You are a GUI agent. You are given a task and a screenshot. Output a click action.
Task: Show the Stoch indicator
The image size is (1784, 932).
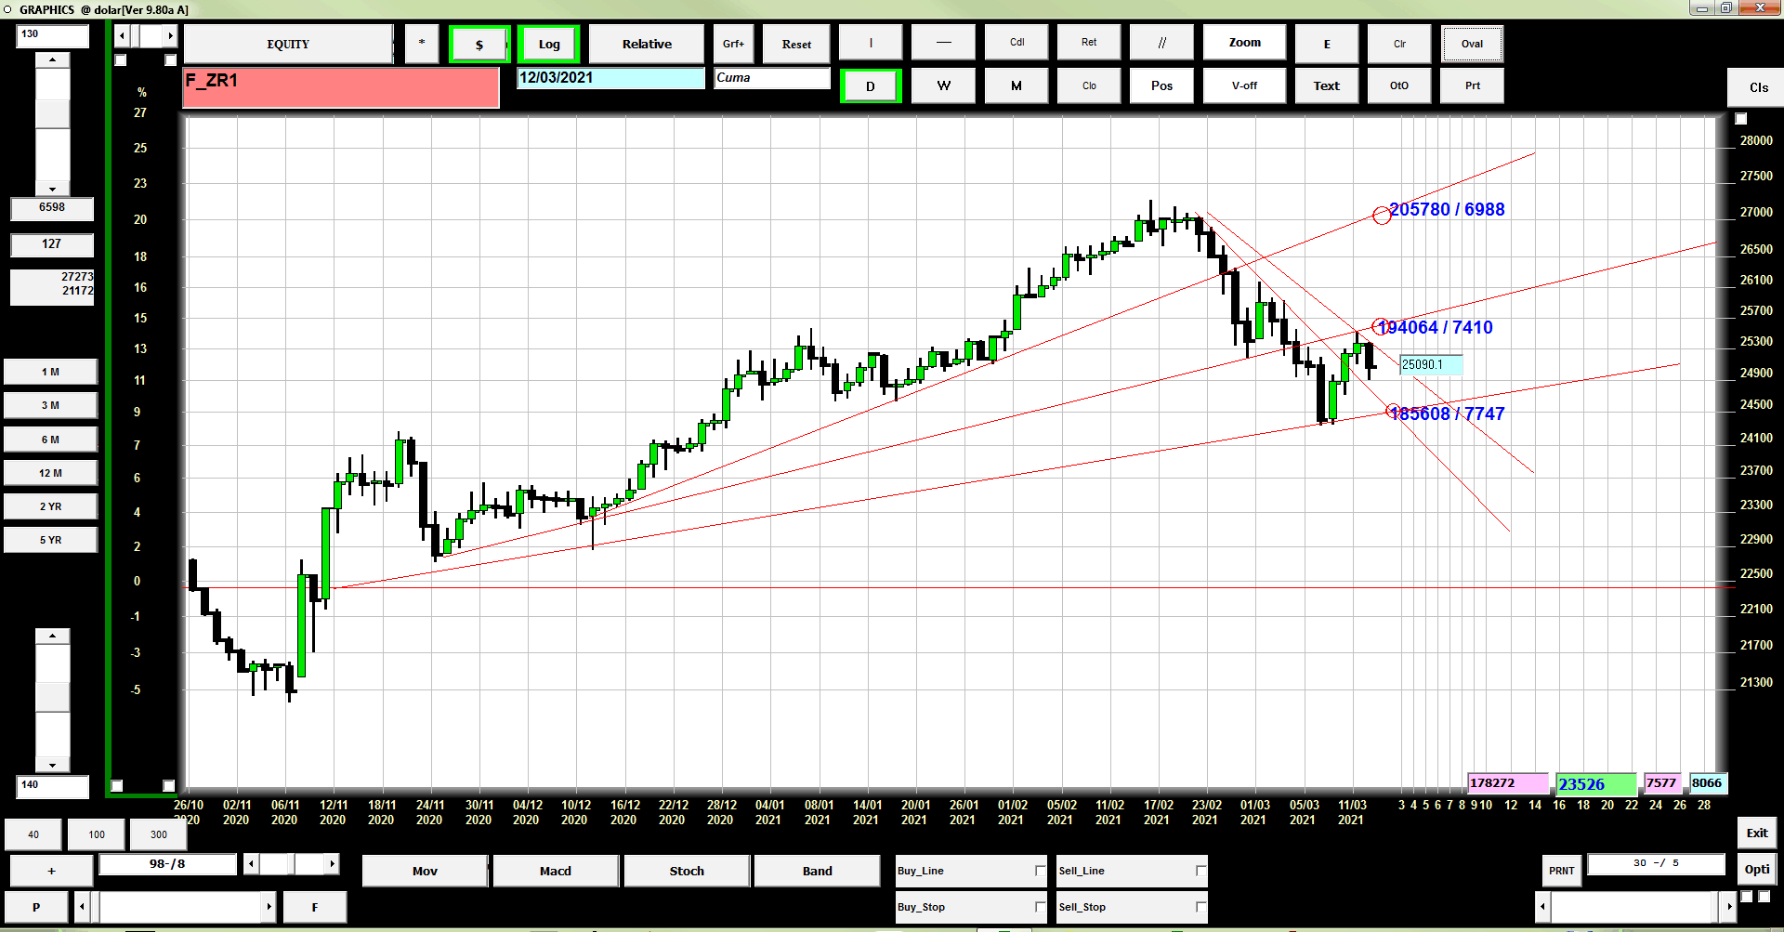(x=687, y=871)
